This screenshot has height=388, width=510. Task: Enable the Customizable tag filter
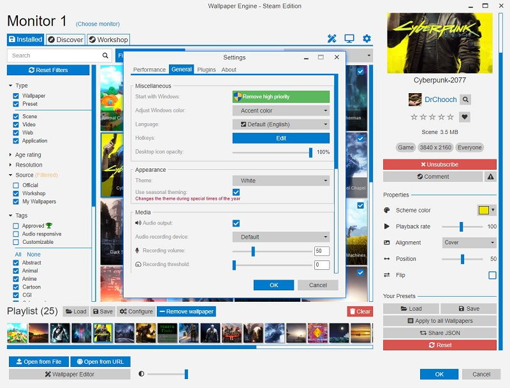coord(15,243)
